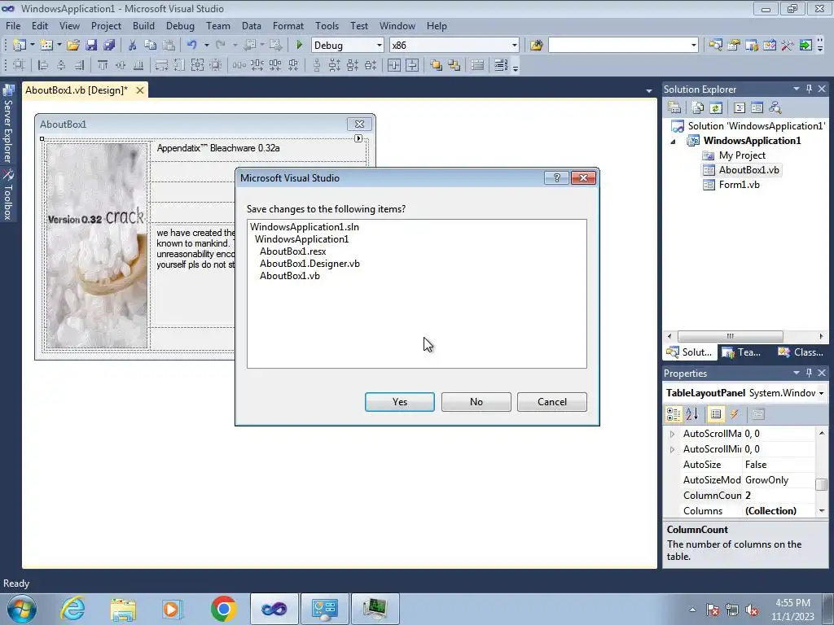Viewport: 834px width, 625px height.
Task: Click the Properties icon in Solution Explorer toolbar
Action: pyautogui.click(x=674, y=108)
